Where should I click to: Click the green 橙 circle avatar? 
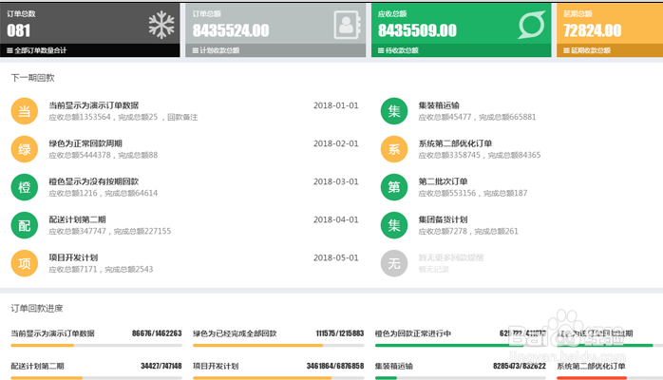click(25, 187)
